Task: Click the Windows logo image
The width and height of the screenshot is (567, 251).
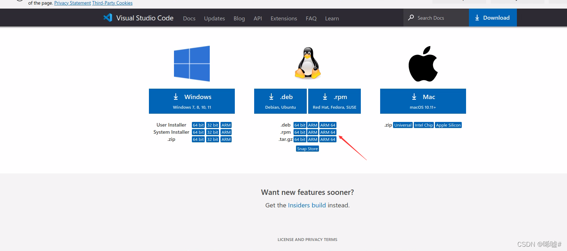Action: click(192, 64)
